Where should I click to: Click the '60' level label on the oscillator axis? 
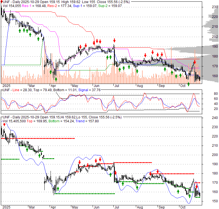pos(216,99)
